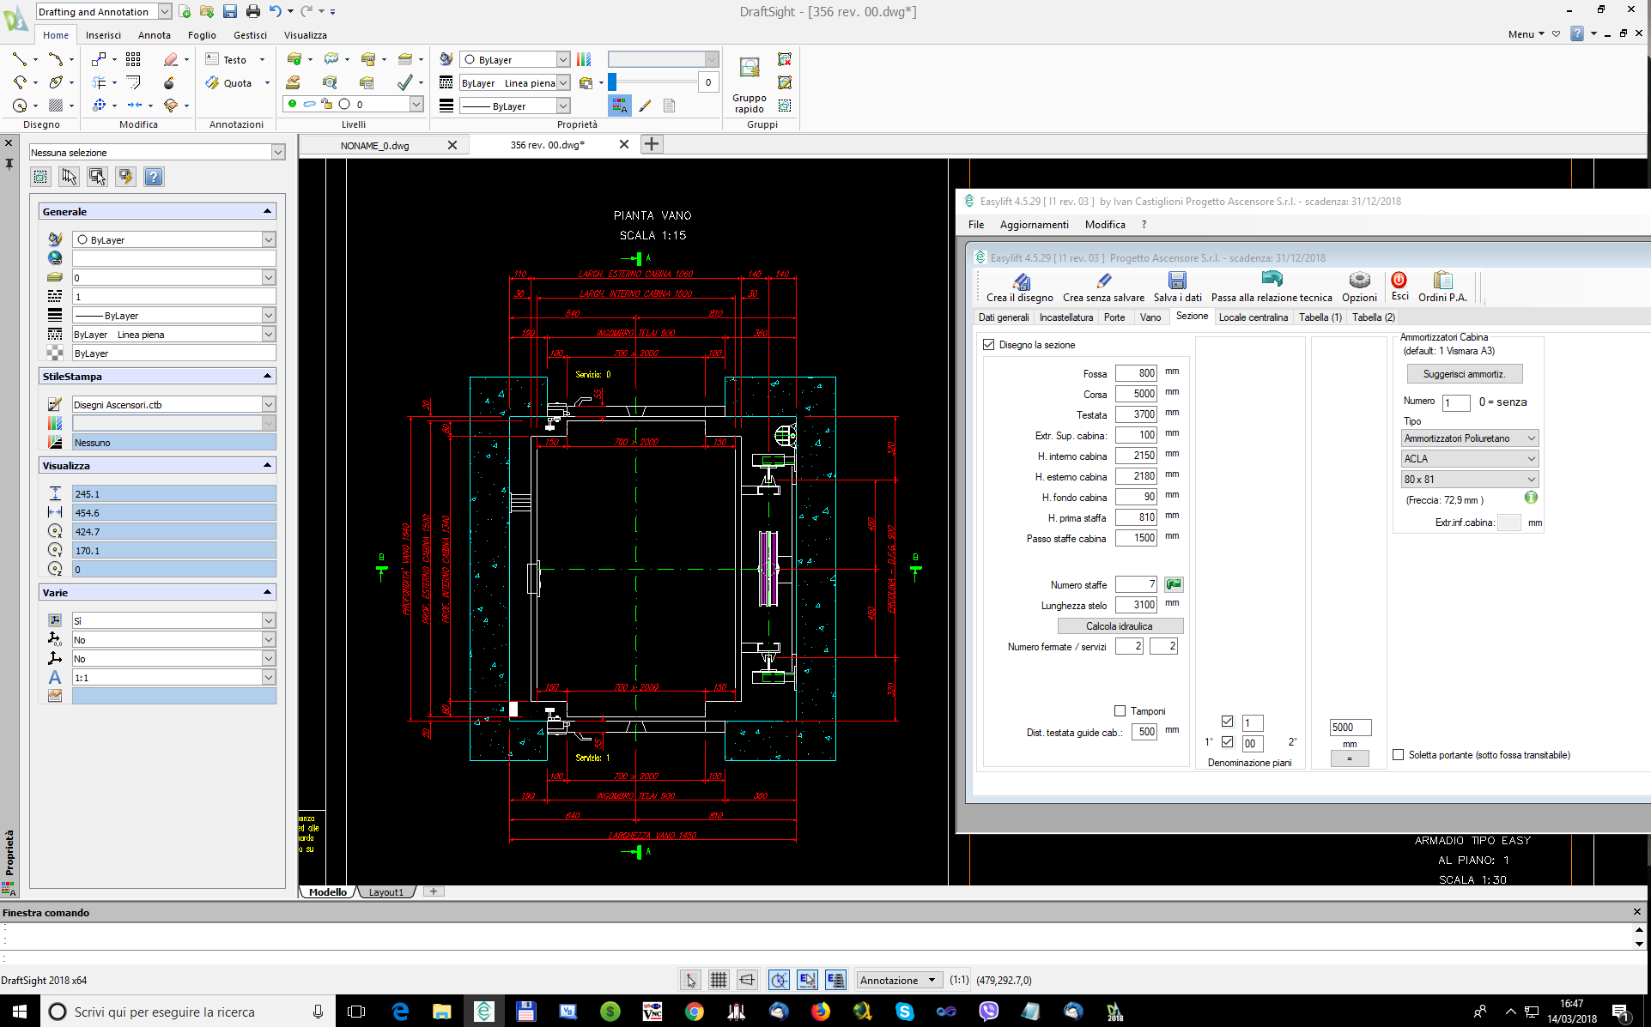Viewport: 1651px width, 1027px height.
Task: Click the green checkmark layer icon
Action: (404, 82)
